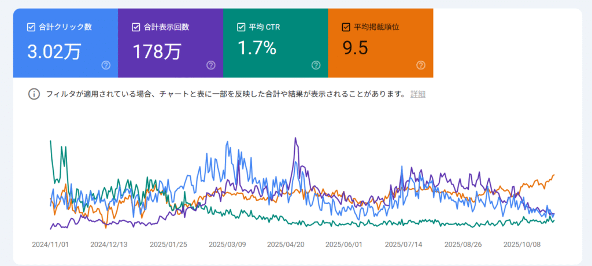Click the 3.02万 clicks value
This screenshot has height=266, width=592.
click(x=54, y=51)
